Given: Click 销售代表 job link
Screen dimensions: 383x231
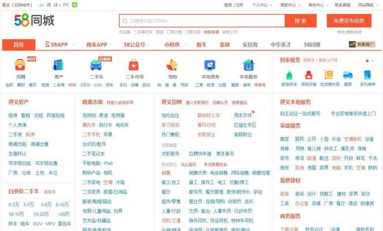Looking at the screenshot, I should pos(198,173).
